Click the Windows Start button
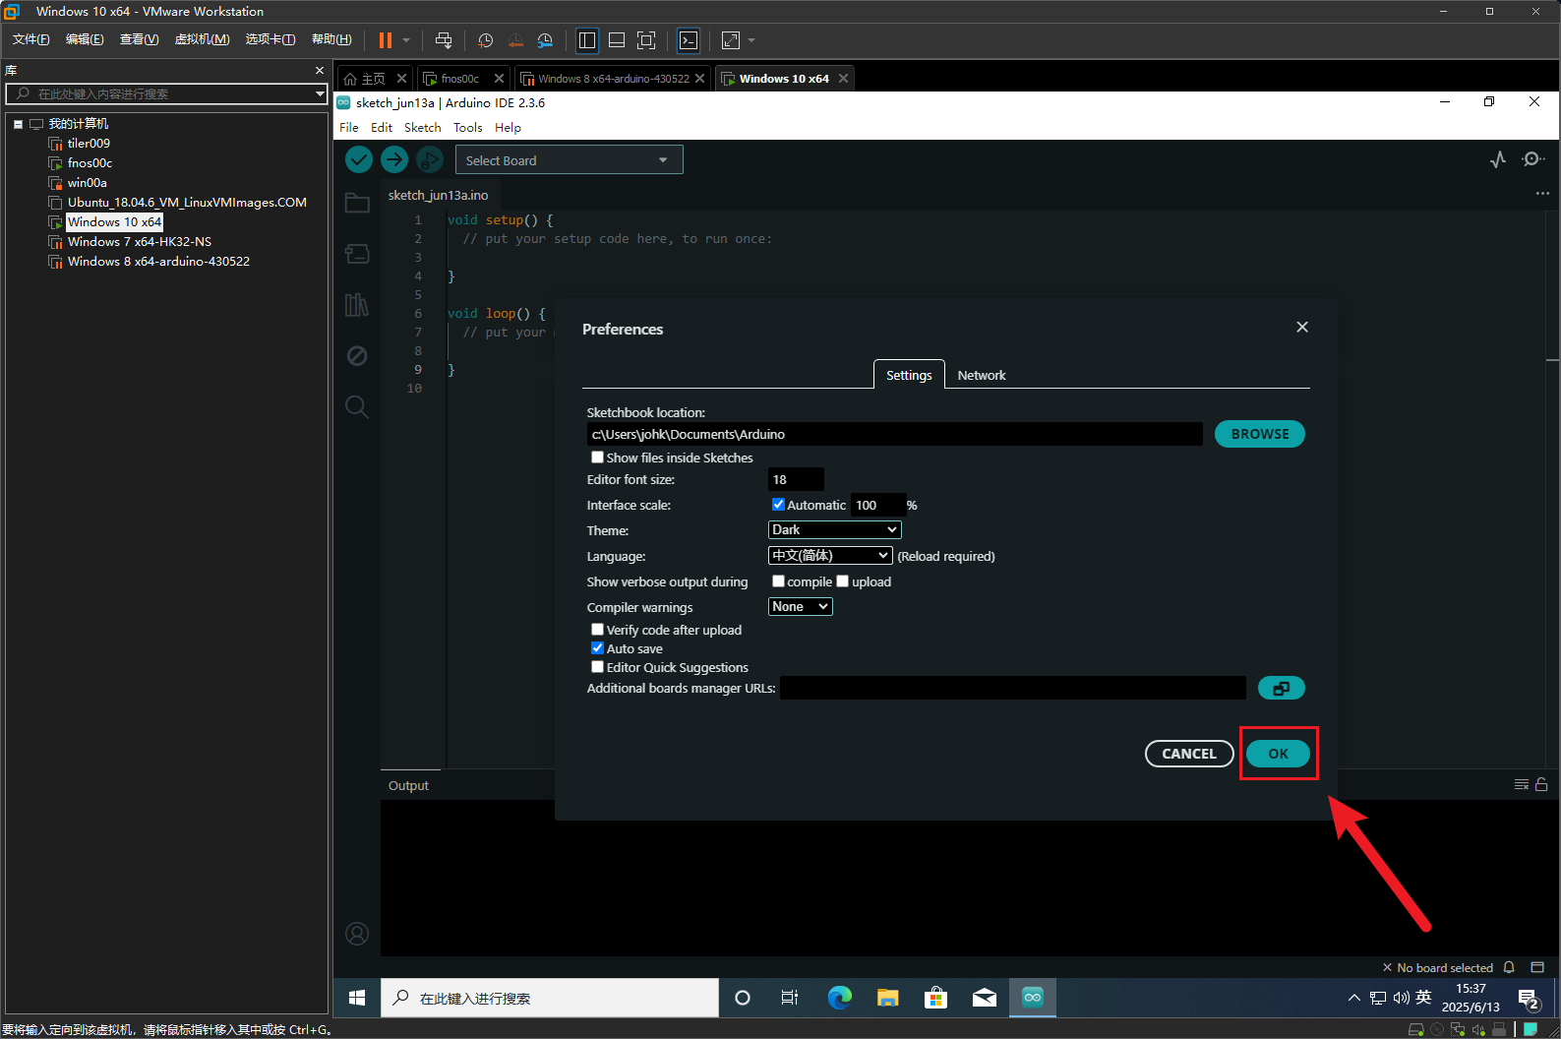Image resolution: width=1561 pixels, height=1039 pixels. (357, 998)
